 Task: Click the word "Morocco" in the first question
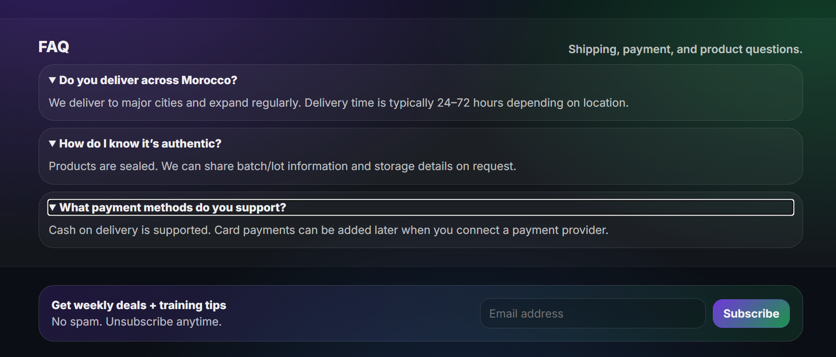[x=209, y=80]
